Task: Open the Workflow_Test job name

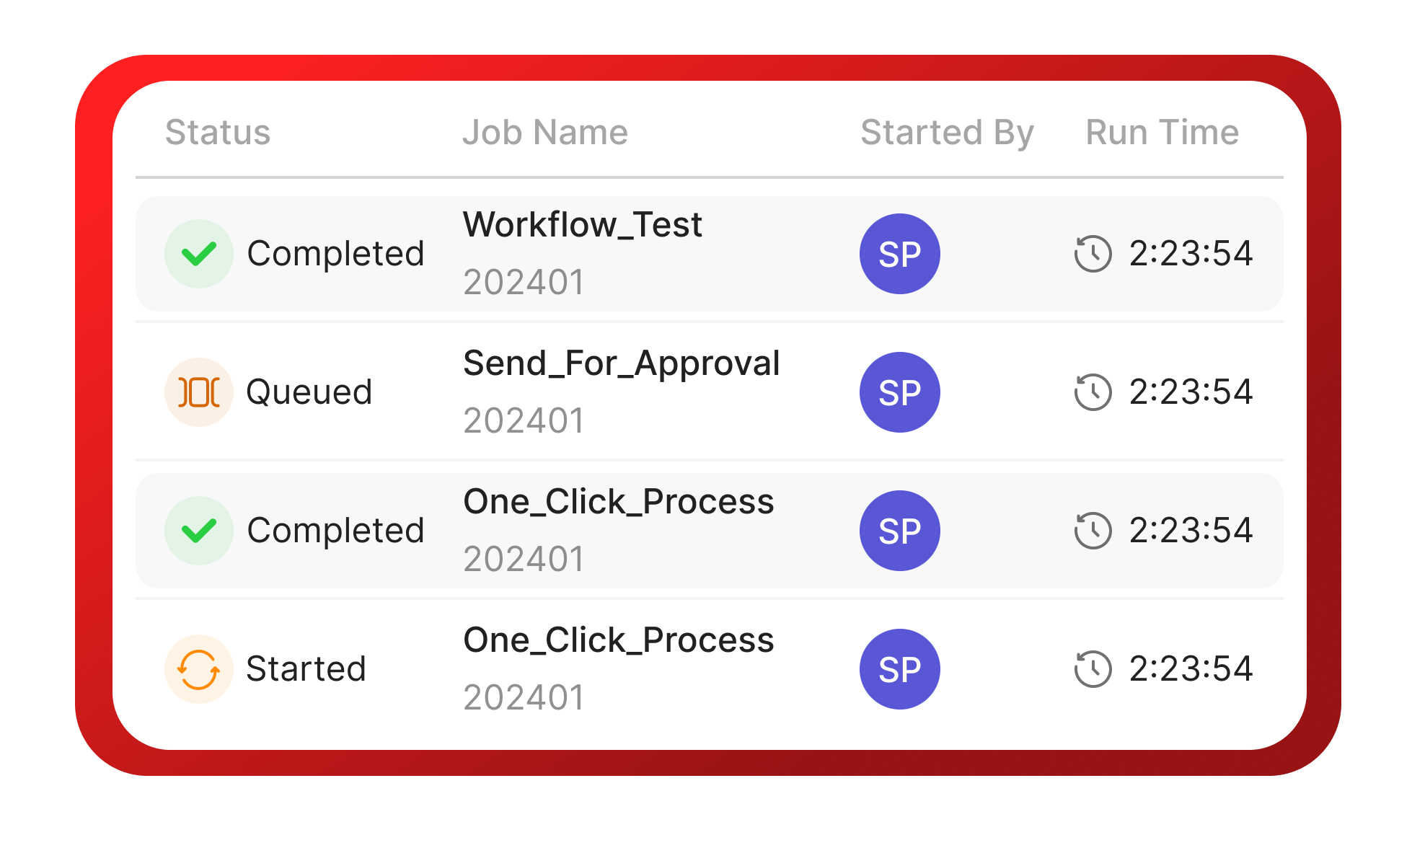Action: [x=583, y=224]
